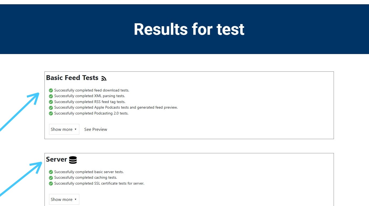369x206 pixels.
Task: Click green checkmark for Podcasting 2.0 tests
Action: pyautogui.click(x=51, y=113)
